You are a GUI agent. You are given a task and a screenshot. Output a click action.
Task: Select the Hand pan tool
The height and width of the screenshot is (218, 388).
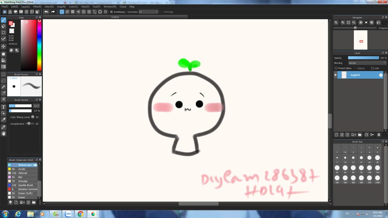point(3,134)
